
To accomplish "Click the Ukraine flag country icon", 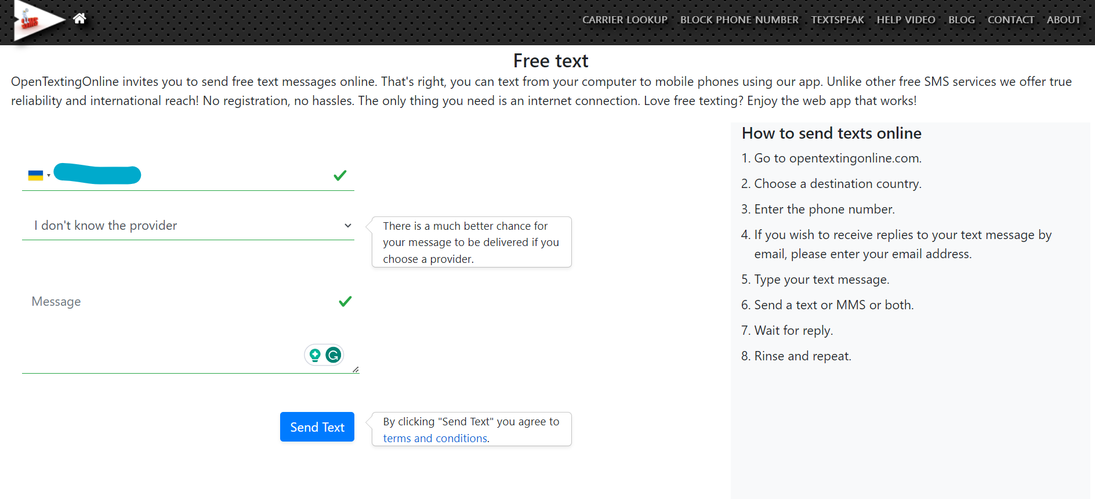I will (x=35, y=175).
